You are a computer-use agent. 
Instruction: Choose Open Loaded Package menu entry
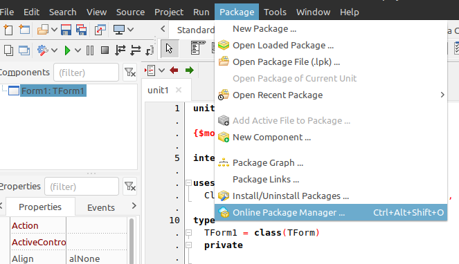pyautogui.click(x=331, y=46)
